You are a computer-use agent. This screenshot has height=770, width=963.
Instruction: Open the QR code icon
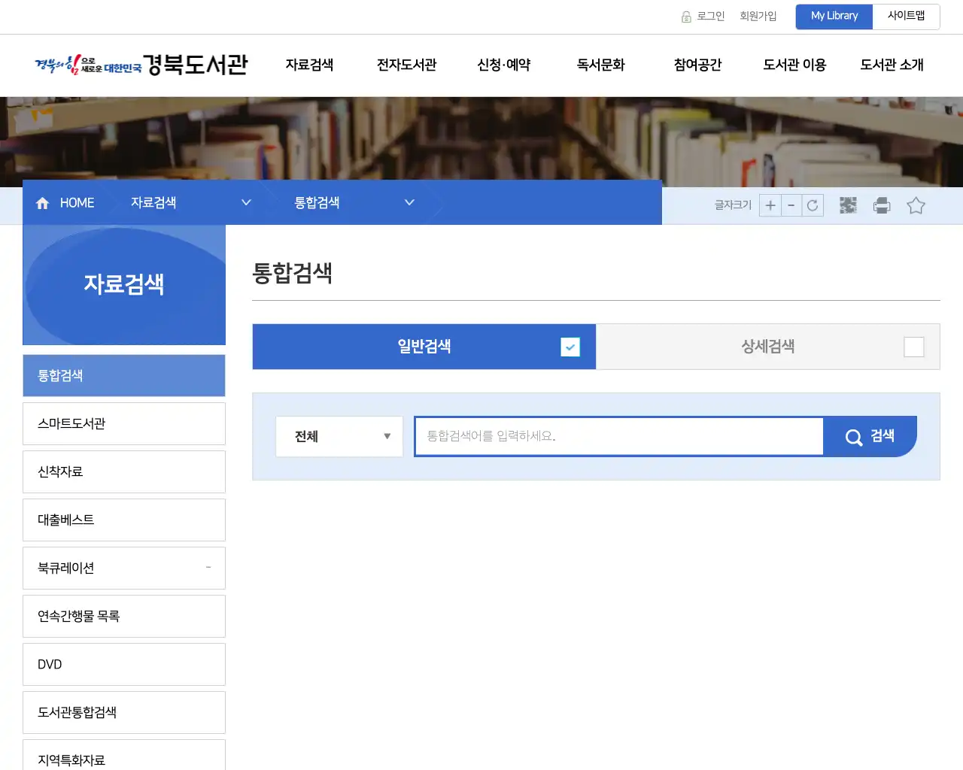(847, 205)
